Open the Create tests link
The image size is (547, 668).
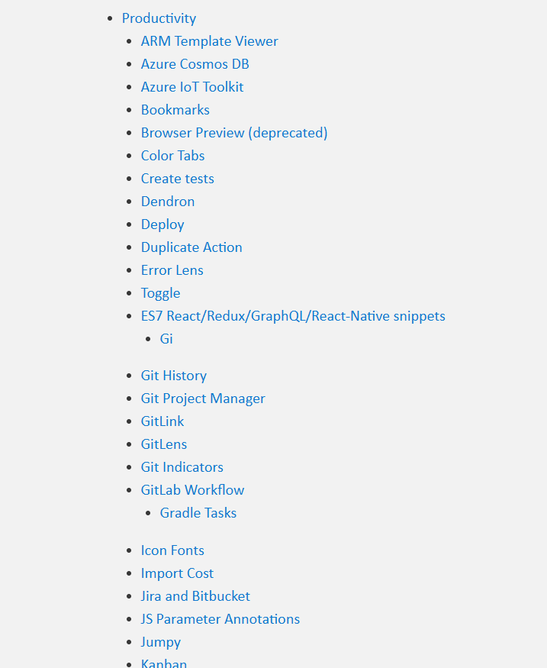[x=178, y=179]
